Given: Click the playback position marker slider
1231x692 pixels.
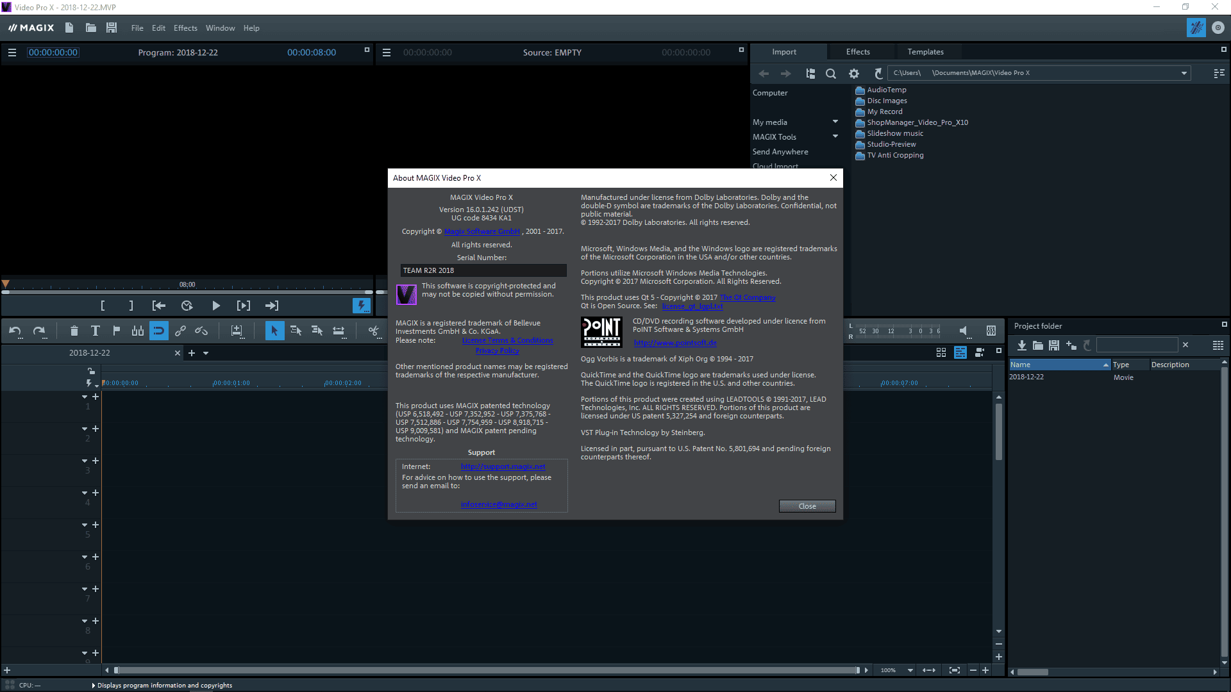Looking at the screenshot, I should [5, 284].
